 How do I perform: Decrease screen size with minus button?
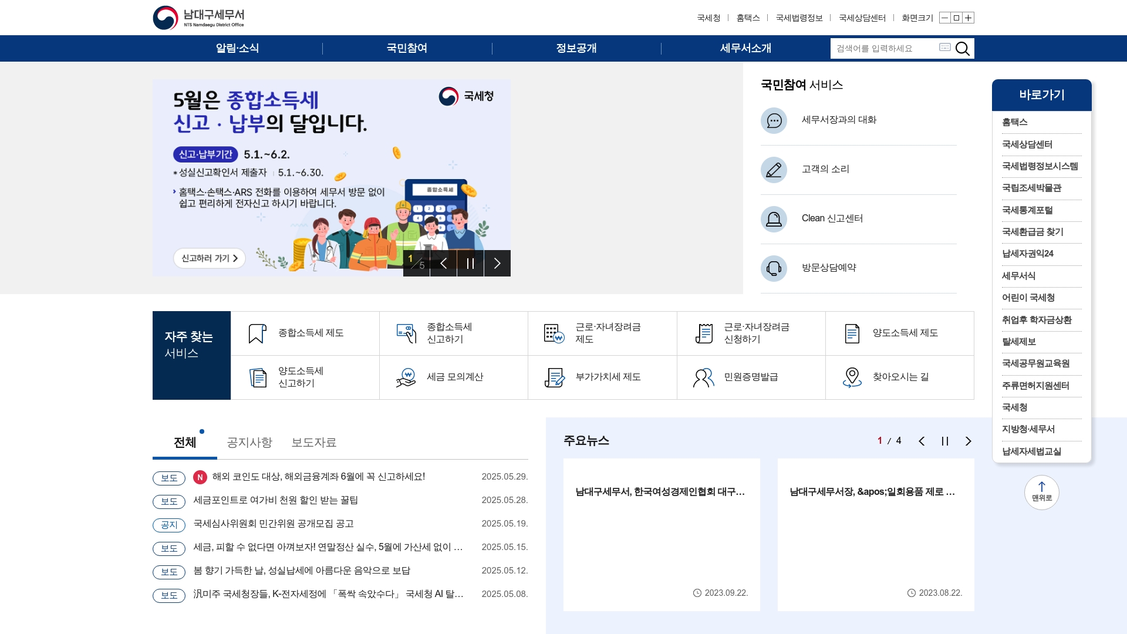coord(944,18)
